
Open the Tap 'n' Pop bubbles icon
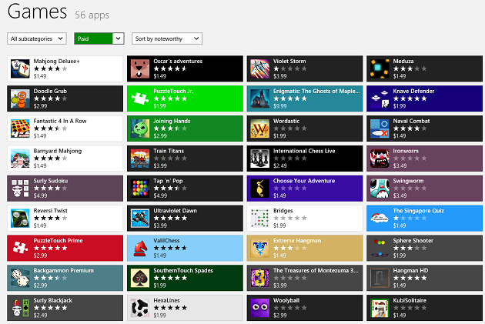pos(140,188)
